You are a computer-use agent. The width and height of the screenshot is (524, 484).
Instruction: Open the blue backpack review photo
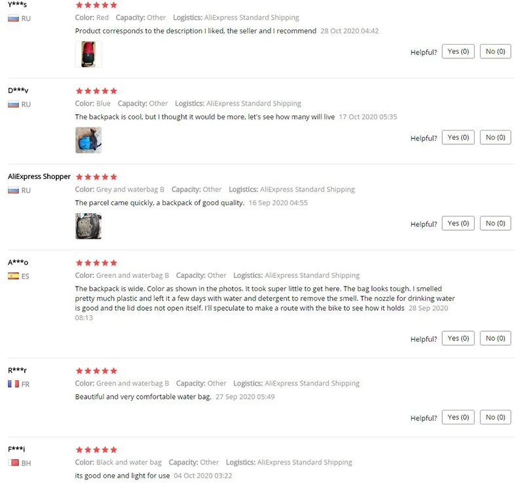point(88,140)
